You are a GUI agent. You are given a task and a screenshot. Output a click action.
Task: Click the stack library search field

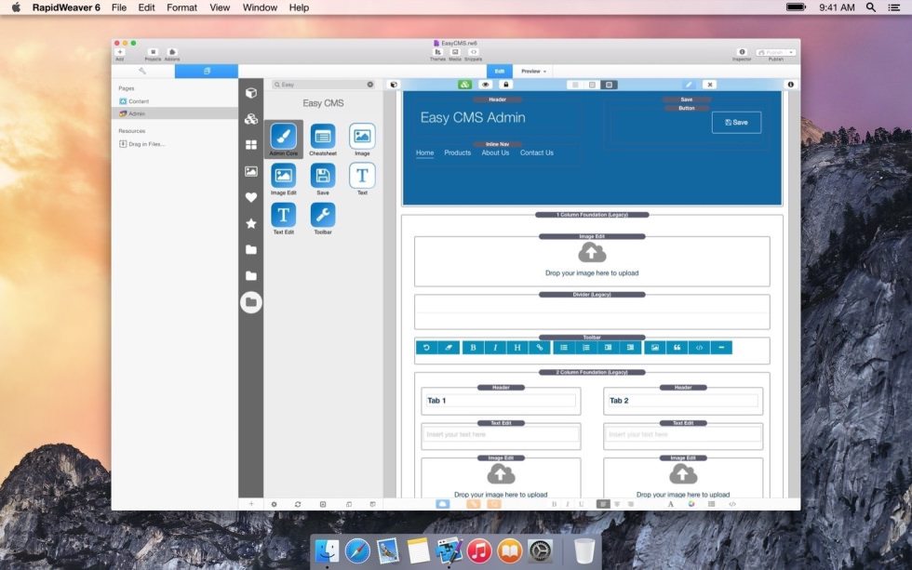click(x=323, y=85)
